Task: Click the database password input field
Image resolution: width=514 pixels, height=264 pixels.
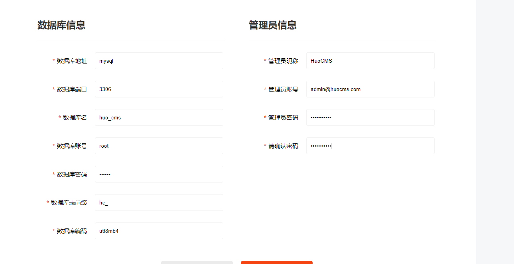Action: click(x=159, y=174)
